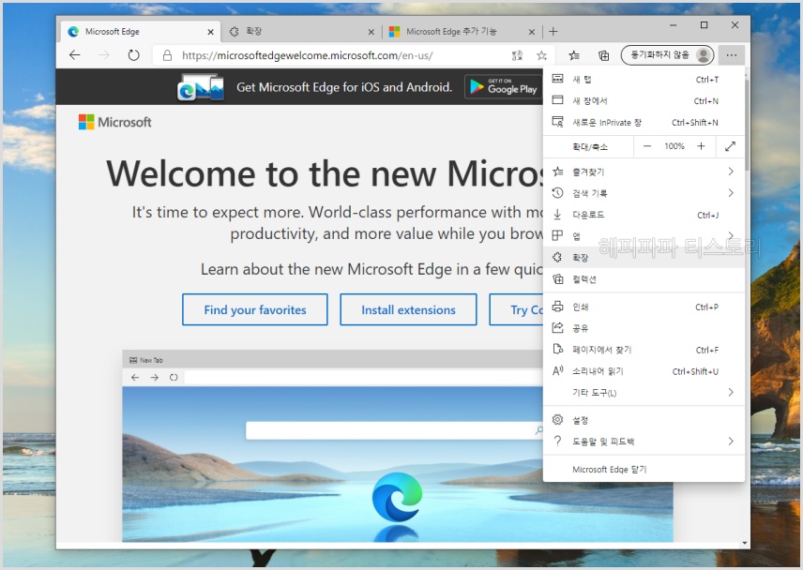
Task: Expand the 검색 기록 submenu
Action: pos(644,193)
